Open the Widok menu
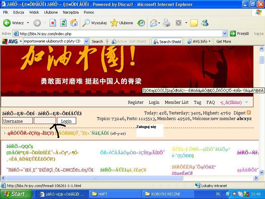Screen dimensions: 265x199 click(x=34, y=12)
